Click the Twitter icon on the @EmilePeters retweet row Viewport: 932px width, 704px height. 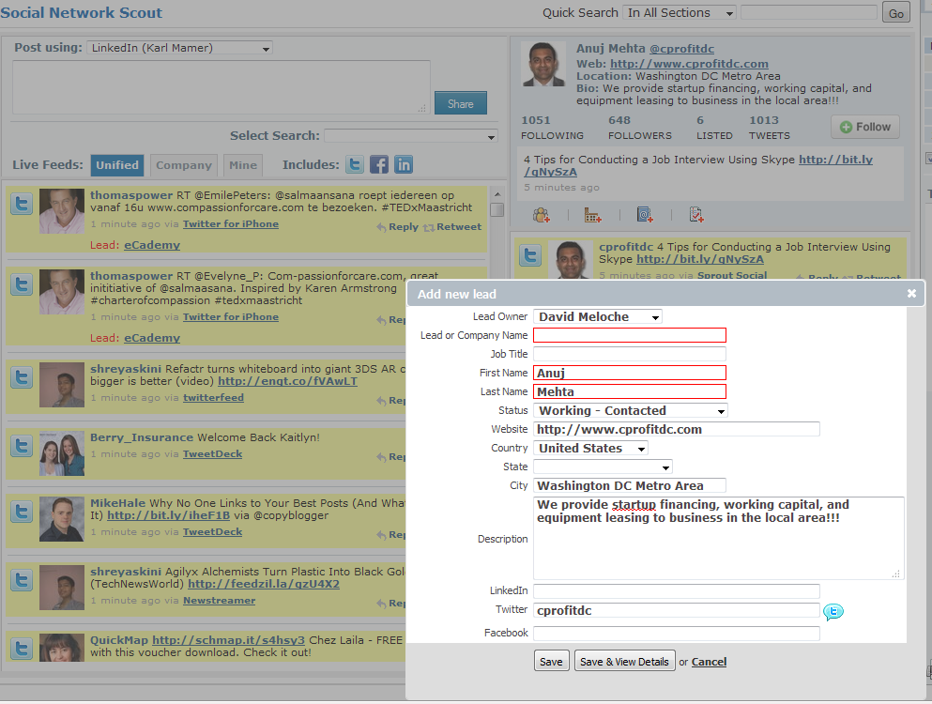pyautogui.click(x=22, y=204)
